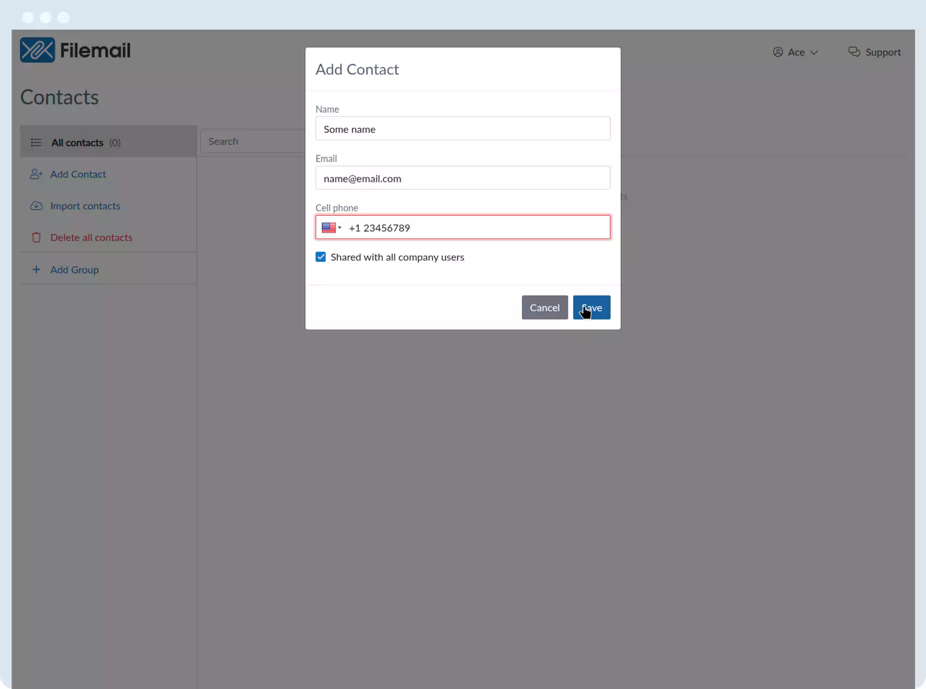The height and width of the screenshot is (689, 926).
Task: Expand the Ace account menu chevron
Action: point(814,53)
